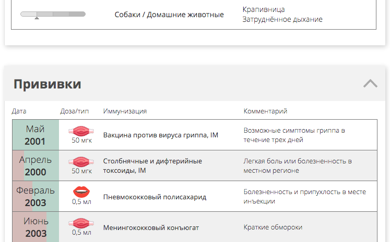390x242 pixels.
Task: Select the Апрель 2000 date cell
Action: click(36, 165)
